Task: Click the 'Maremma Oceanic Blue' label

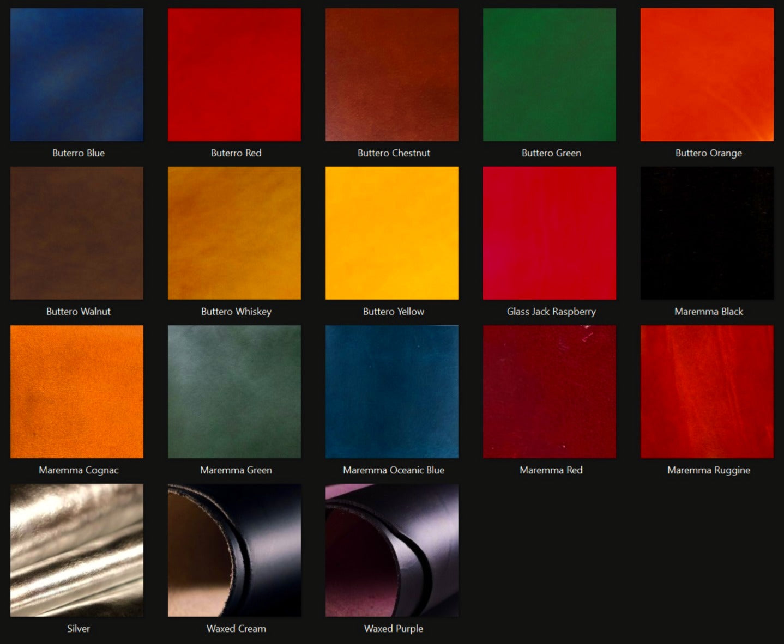Action: [394, 470]
